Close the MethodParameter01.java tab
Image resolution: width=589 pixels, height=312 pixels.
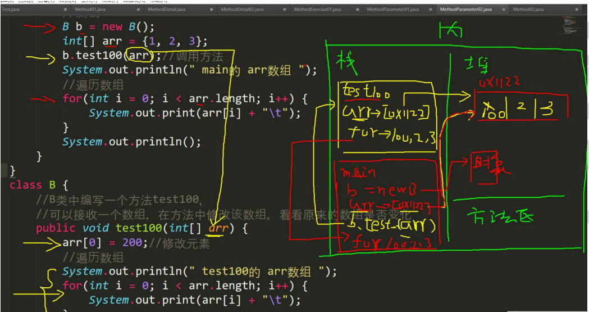[x=431, y=10]
